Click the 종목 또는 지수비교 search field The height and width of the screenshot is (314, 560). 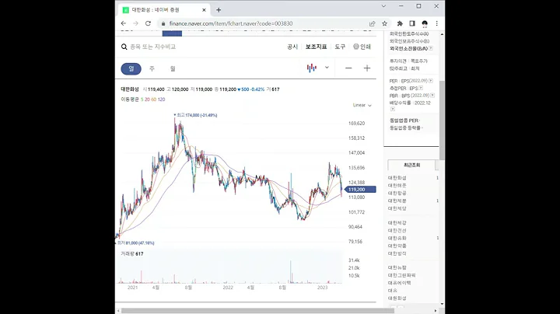153,47
